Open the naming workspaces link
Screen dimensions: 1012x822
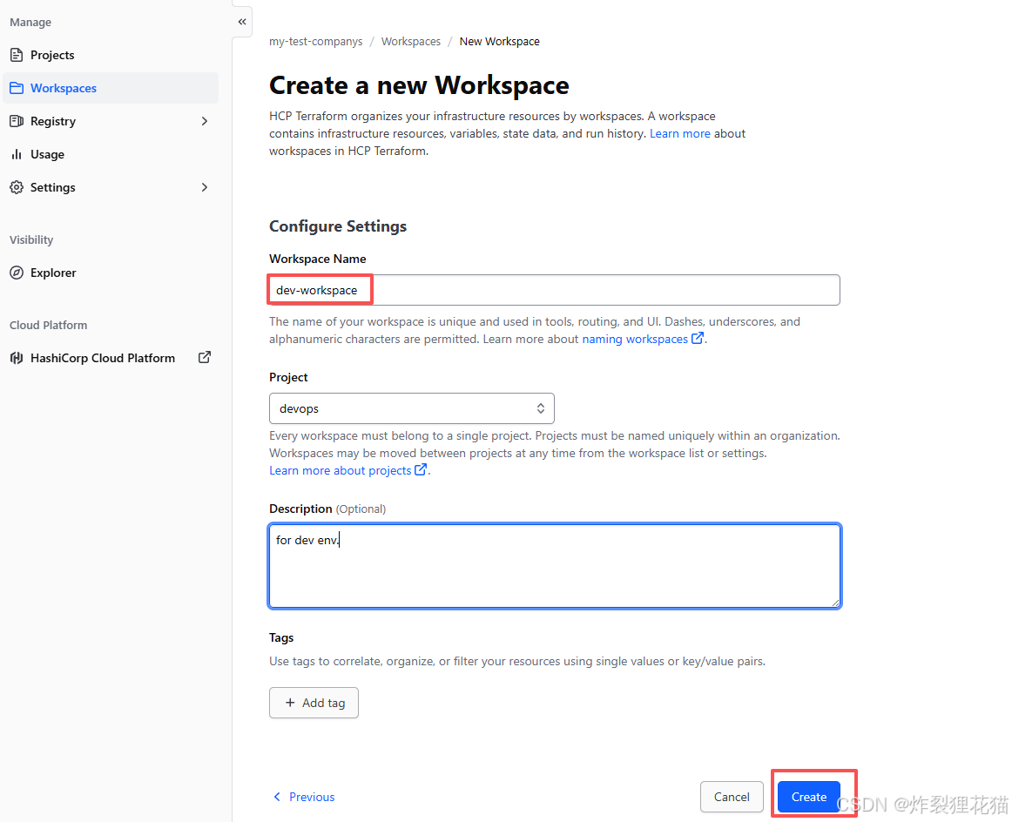pyautogui.click(x=635, y=339)
